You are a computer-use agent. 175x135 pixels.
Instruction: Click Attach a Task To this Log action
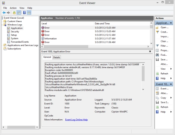click(x=164, y=64)
